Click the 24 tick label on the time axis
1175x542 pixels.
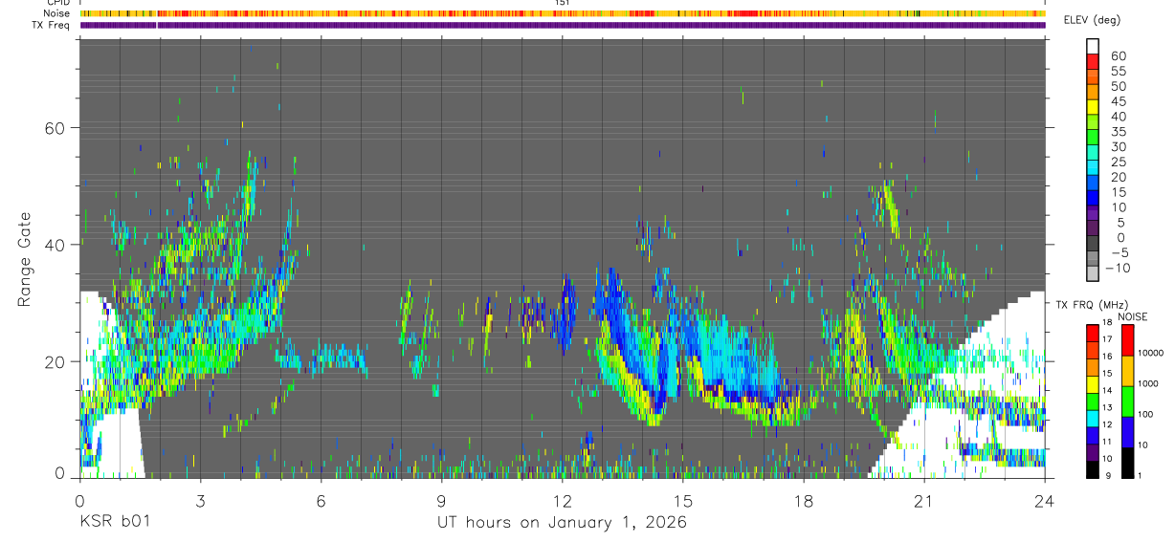click(x=1045, y=501)
